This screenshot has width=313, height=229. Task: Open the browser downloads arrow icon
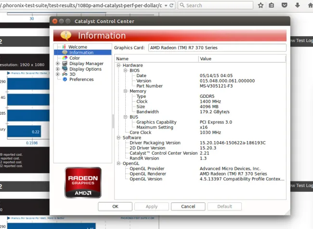298,5
